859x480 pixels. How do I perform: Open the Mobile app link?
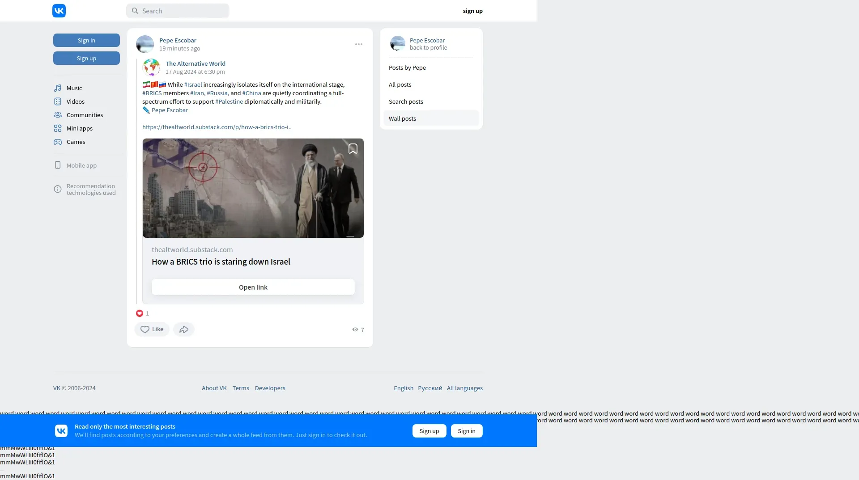[81, 165]
